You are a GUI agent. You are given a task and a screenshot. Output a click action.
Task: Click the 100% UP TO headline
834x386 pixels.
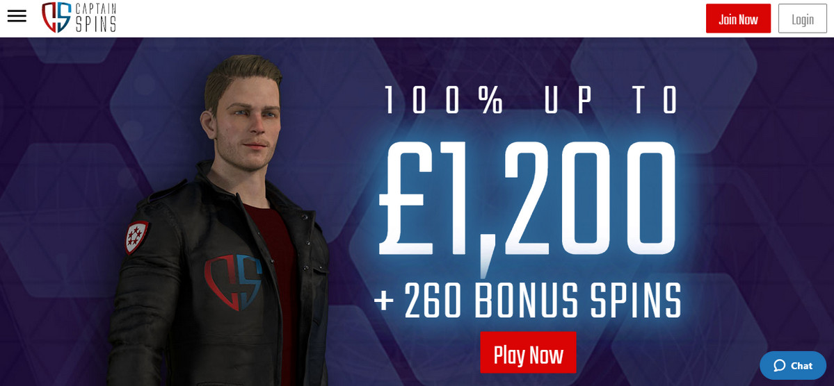(530, 101)
